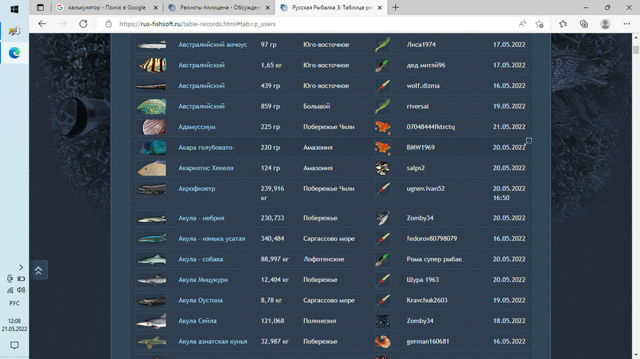Viewport: 640px width, 359px height.
Task: Open the notification center icon
Action: 14,346
